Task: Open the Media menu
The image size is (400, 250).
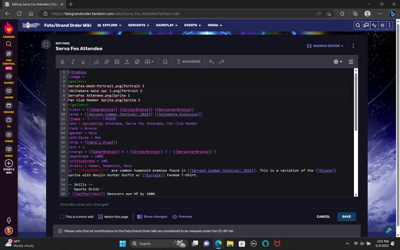Action: 215,25
